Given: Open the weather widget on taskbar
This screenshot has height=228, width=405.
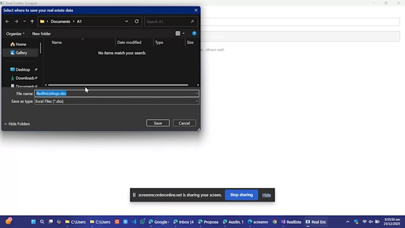Looking at the screenshot, I should click(8, 221).
